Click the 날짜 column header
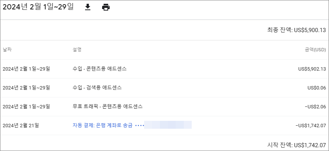The image size is (329, 151). [8, 50]
